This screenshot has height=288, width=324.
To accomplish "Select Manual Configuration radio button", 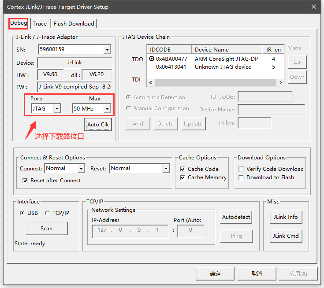I will click(x=129, y=108).
